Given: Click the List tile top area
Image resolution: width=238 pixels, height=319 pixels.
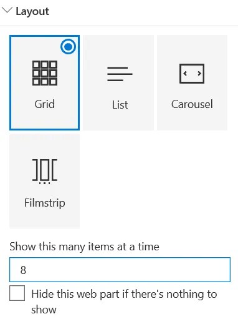Looking at the screenshot, I should click(x=118, y=49).
